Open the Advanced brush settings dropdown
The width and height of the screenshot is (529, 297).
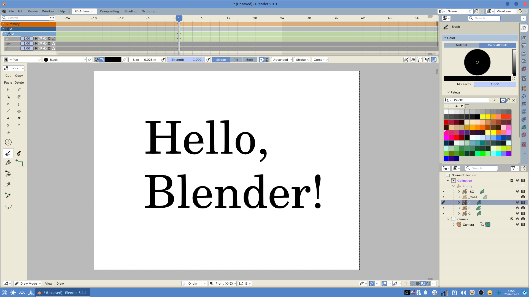click(x=282, y=60)
